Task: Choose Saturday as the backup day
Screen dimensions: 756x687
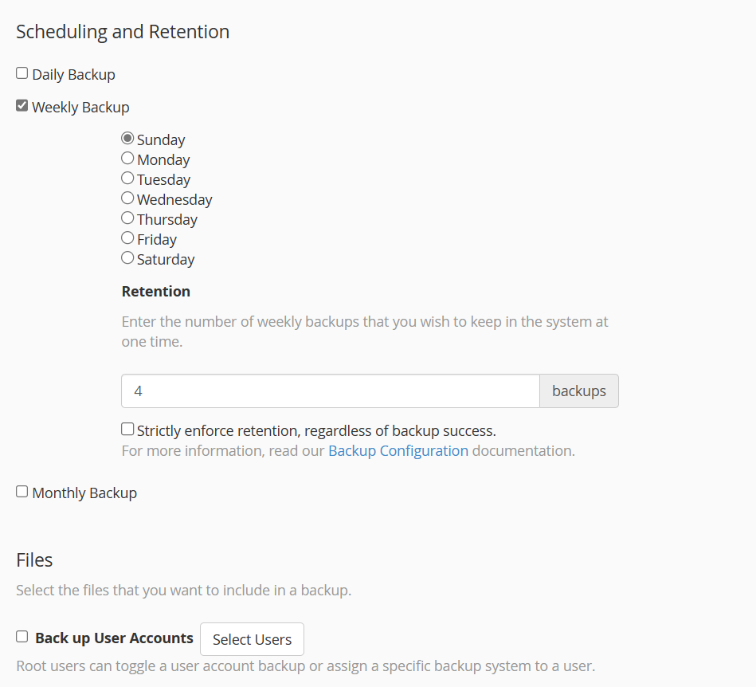Action: pos(127,258)
